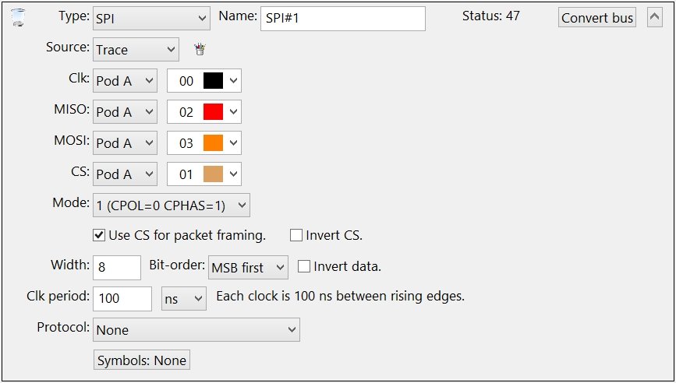
Task: Open the Bit-order MSB first dropdown
Action: [248, 267]
